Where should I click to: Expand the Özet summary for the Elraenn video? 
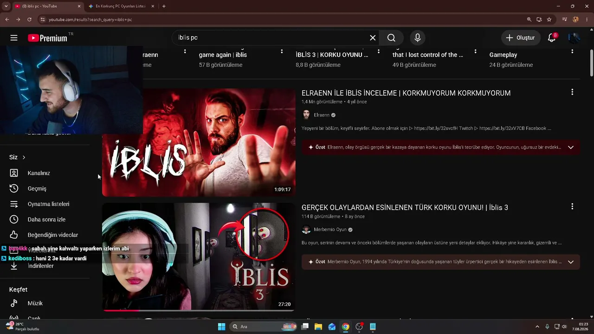[x=571, y=147]
